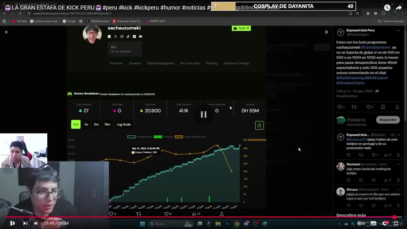Open the @StreamsCharts mention link
This screenshot has height=229, width=407.
point(350,83)
